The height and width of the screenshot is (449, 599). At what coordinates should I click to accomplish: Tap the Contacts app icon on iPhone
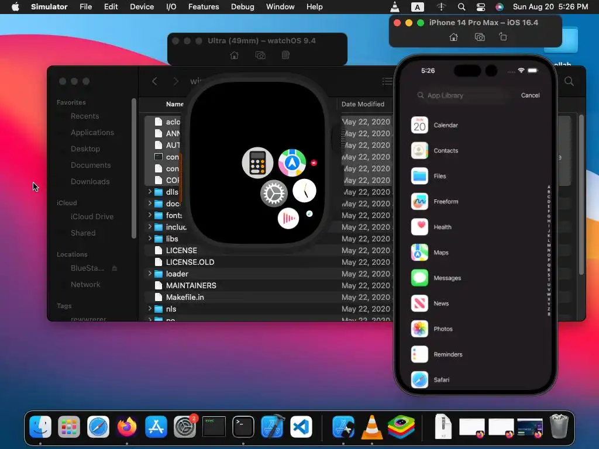pyautogui.click(x=419, y=150)
